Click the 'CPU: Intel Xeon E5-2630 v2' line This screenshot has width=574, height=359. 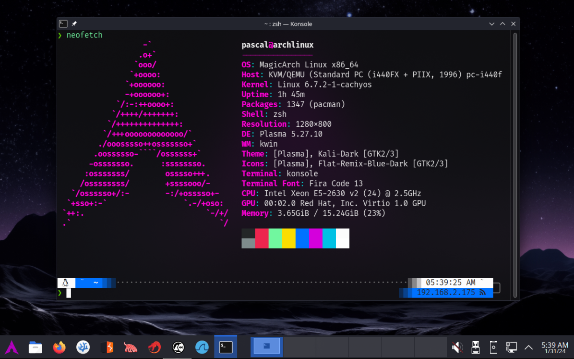click(x=331, y=194)
